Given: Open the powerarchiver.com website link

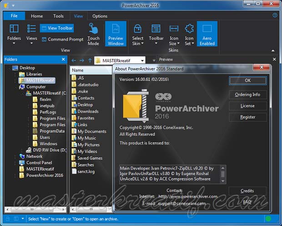Looking at the screenshot, I should (x=188, y=197).
